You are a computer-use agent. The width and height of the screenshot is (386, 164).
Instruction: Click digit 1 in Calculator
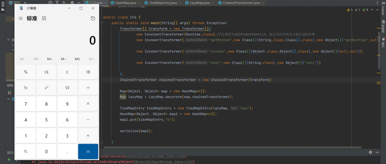pos(26,135)
